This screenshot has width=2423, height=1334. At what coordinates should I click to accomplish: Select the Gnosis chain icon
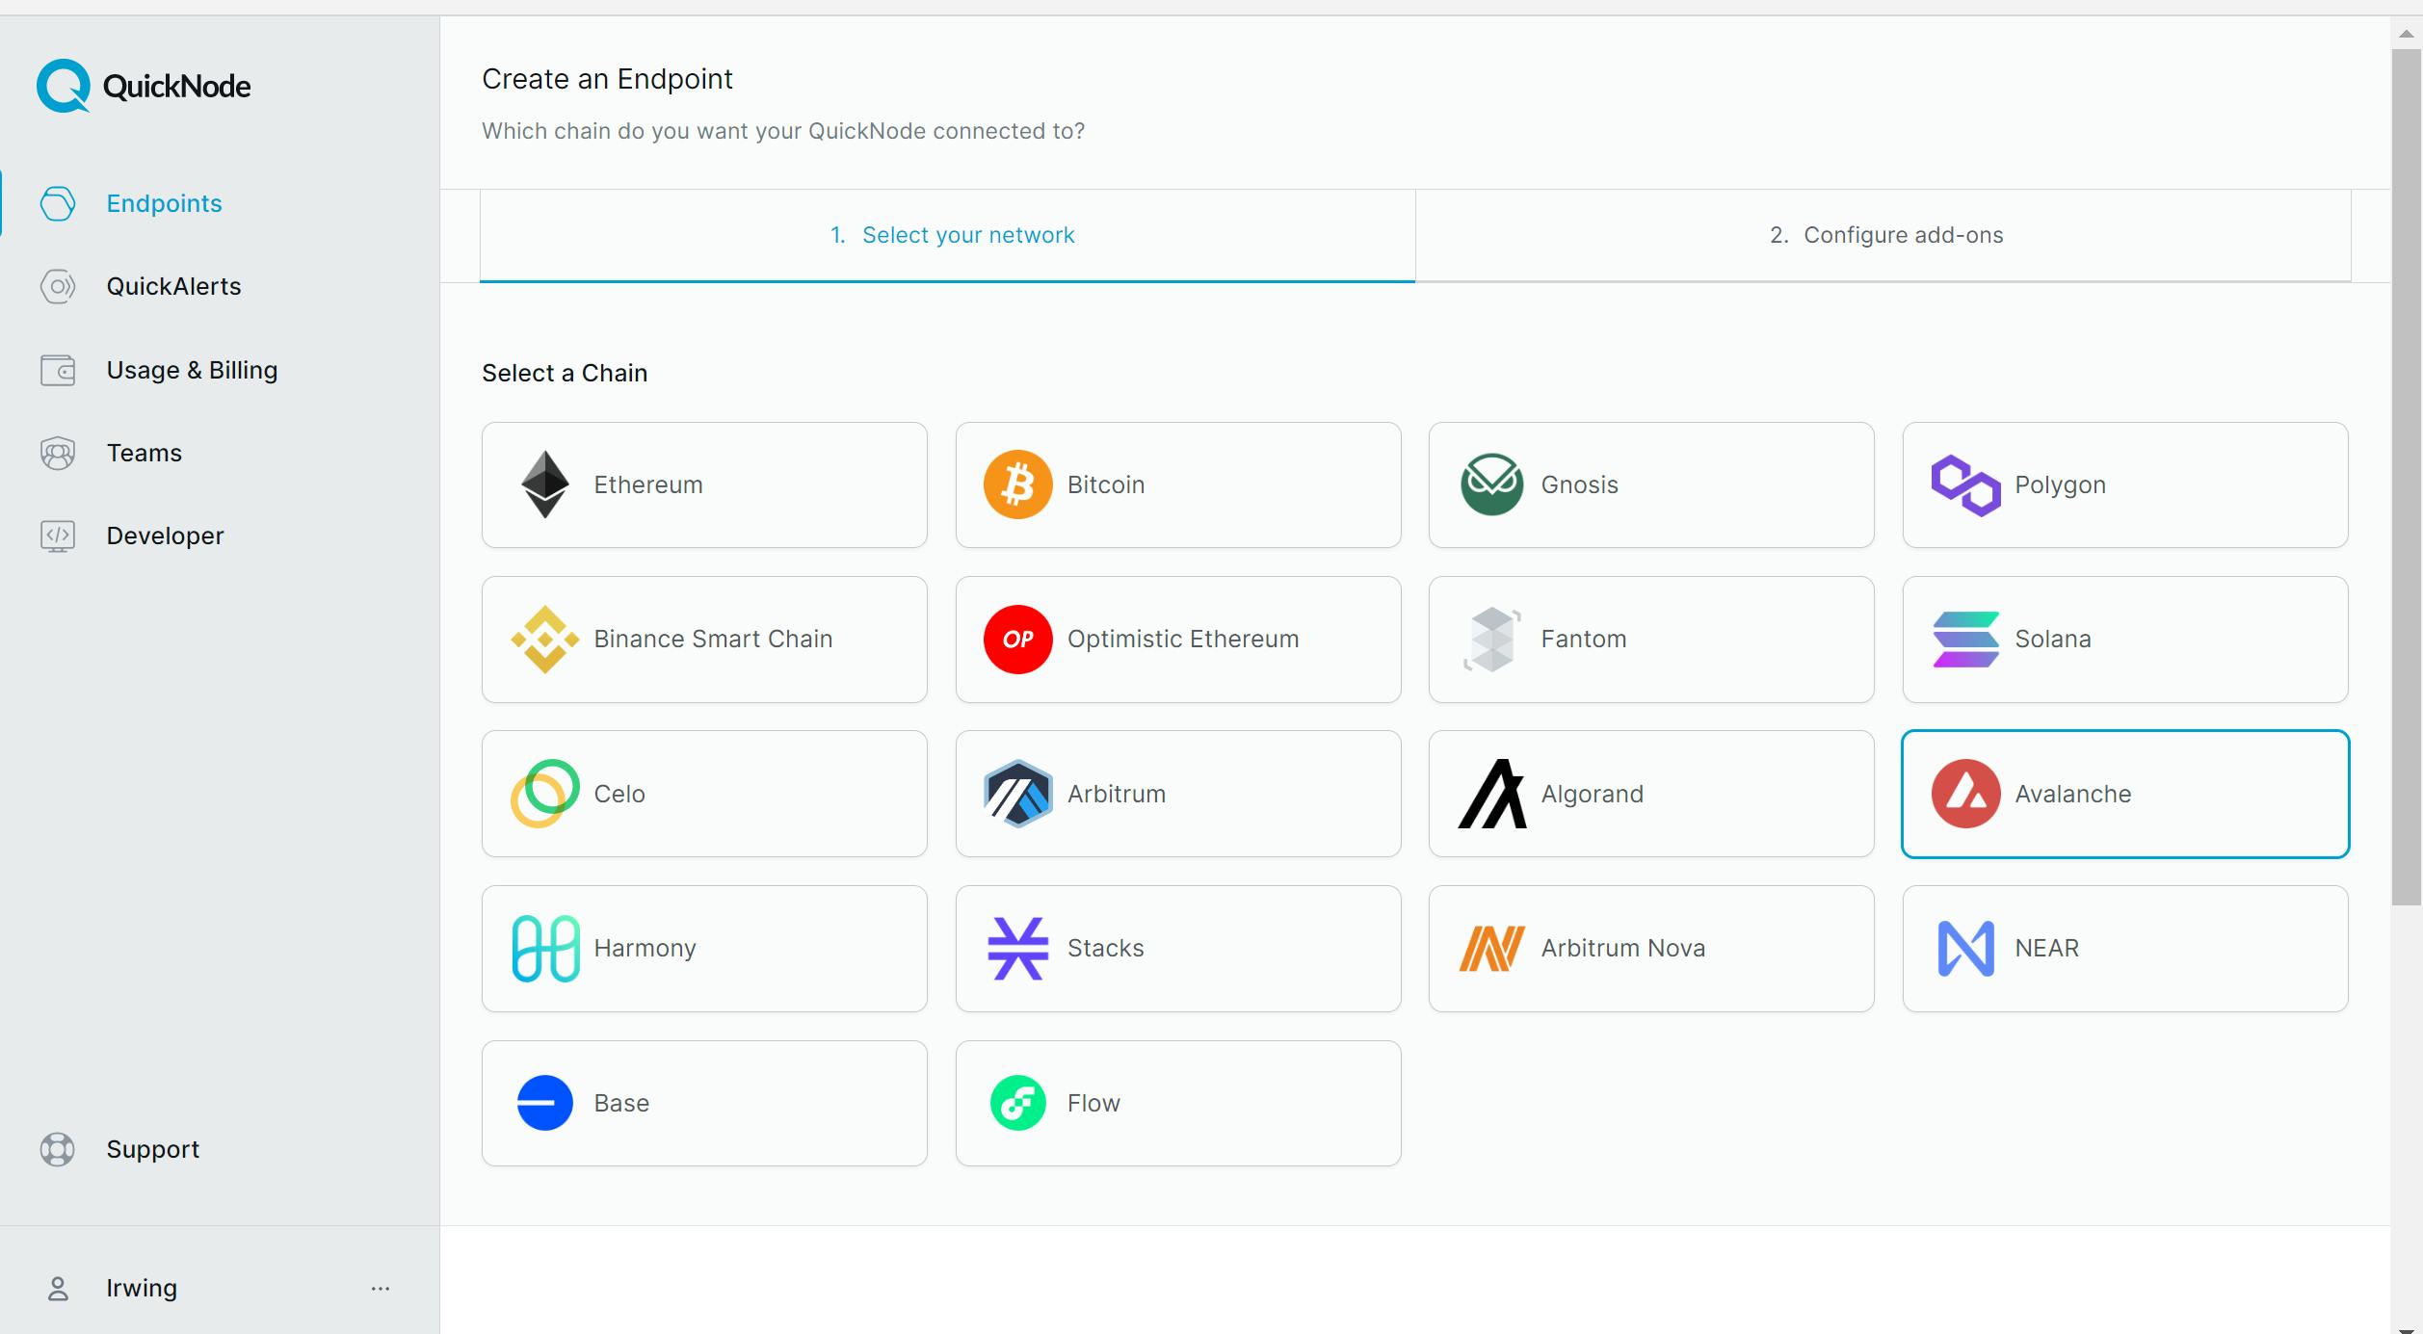pos(1490,483)
